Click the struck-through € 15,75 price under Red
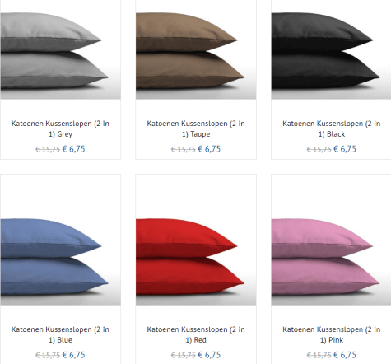 (x=184, y=355)
